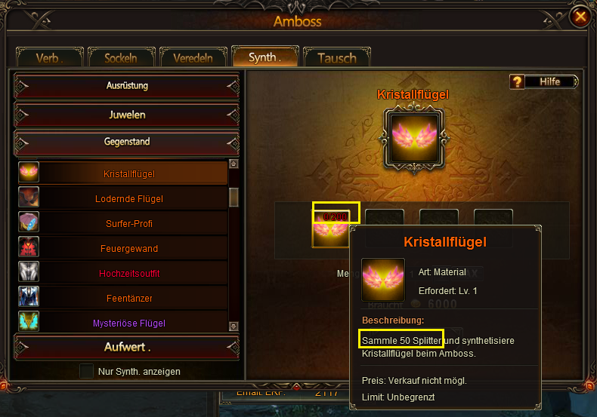Open the Tausch tab
Viewport: 597px width, 417px height.
click(337, 58)
